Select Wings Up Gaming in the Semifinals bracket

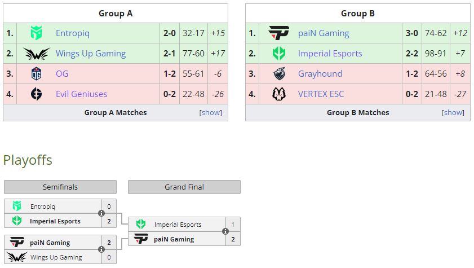tap(56, 257)
